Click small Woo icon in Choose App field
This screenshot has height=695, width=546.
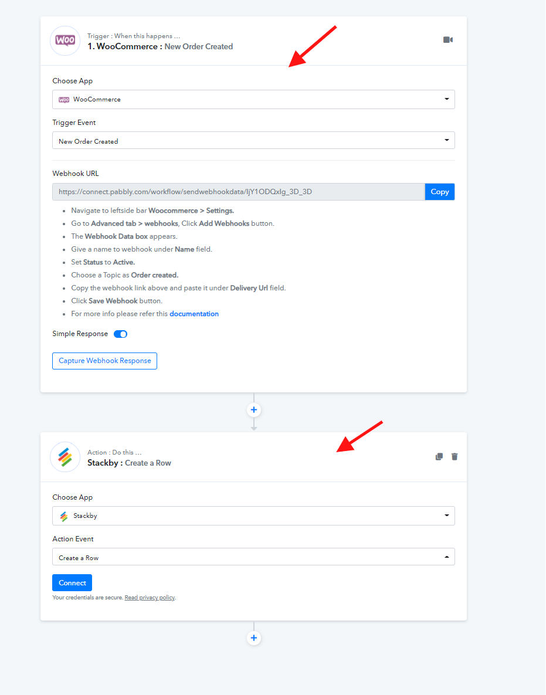pos(65,100)
